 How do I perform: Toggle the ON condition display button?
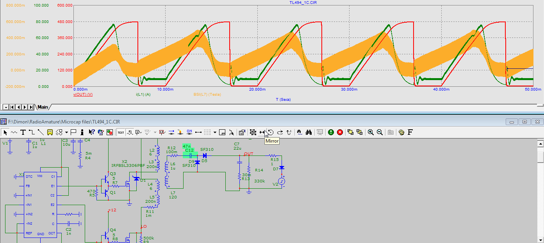[189, 132]
